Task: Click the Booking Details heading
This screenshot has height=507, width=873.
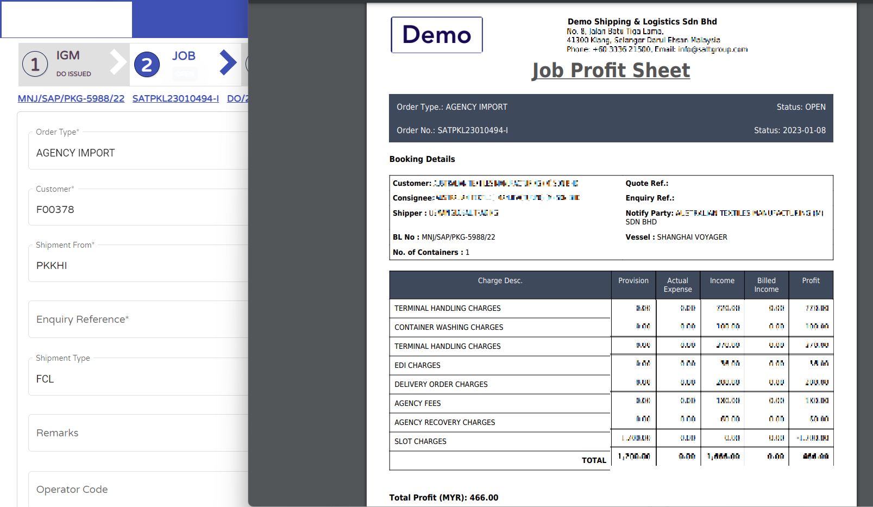Action: (422, 159)
